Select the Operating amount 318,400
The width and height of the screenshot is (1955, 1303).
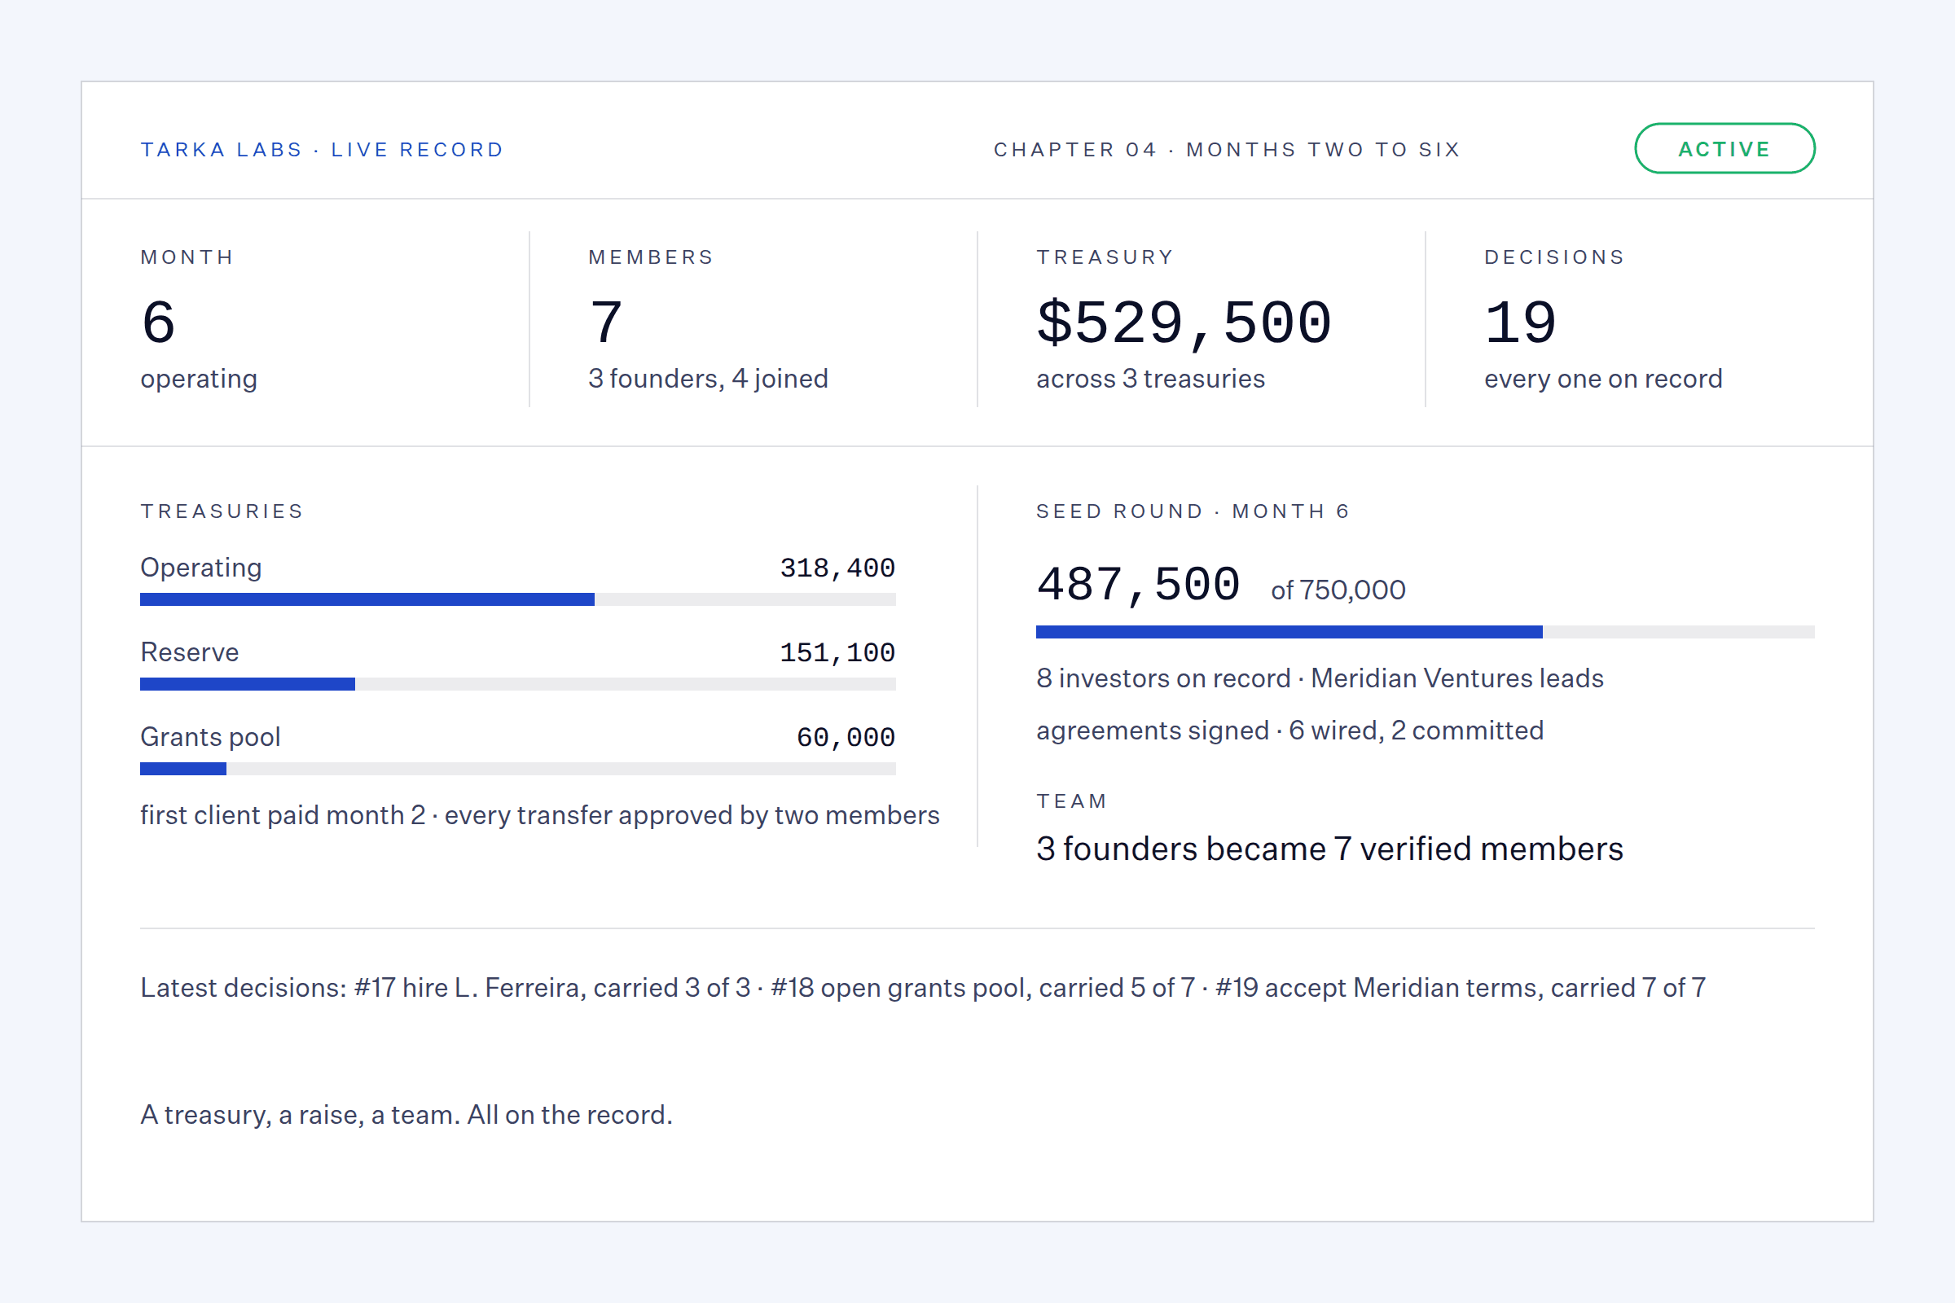(837, 568)
